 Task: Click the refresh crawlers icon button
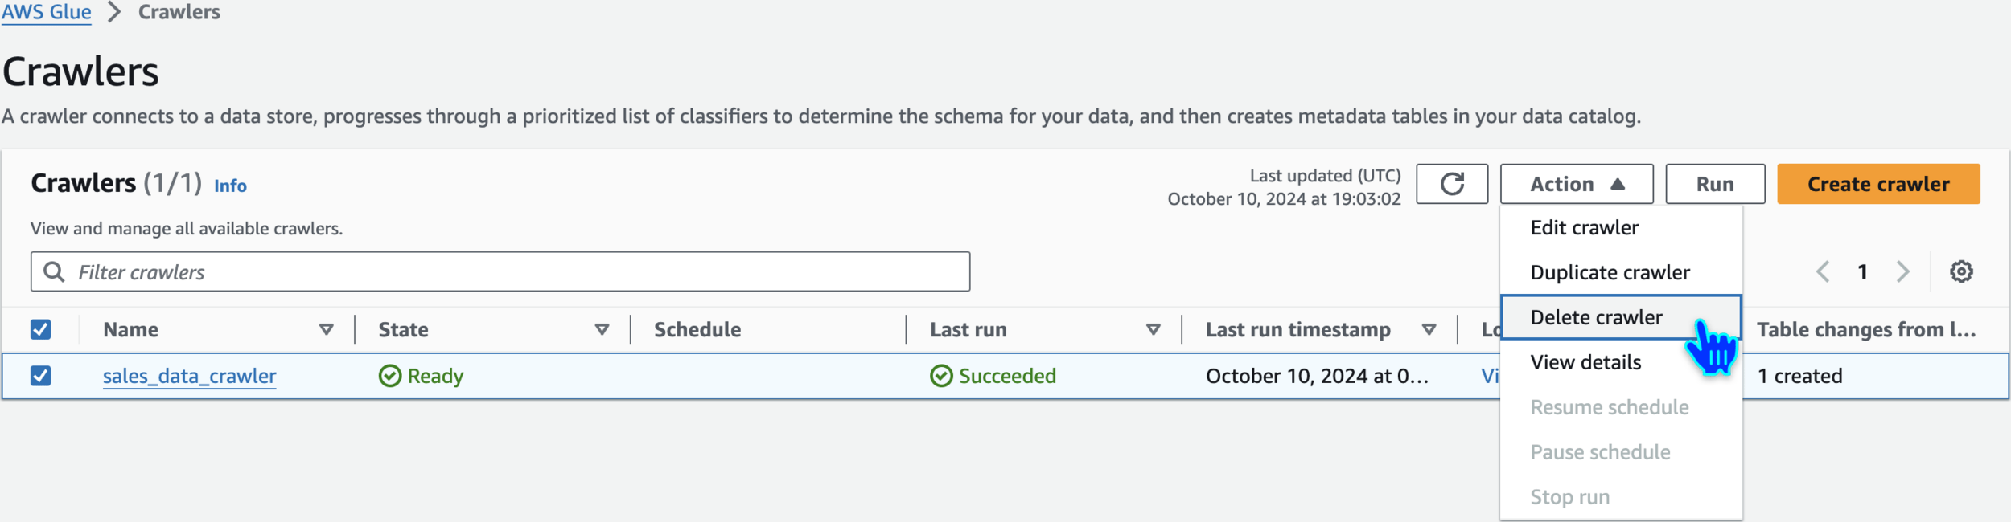pyautogui.click(x=1452, y=184)
